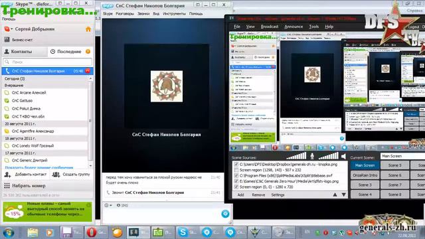The image size is (425, 239).
Task: Click the contact avatar thumbnail in call window
Action: point(167,86)
